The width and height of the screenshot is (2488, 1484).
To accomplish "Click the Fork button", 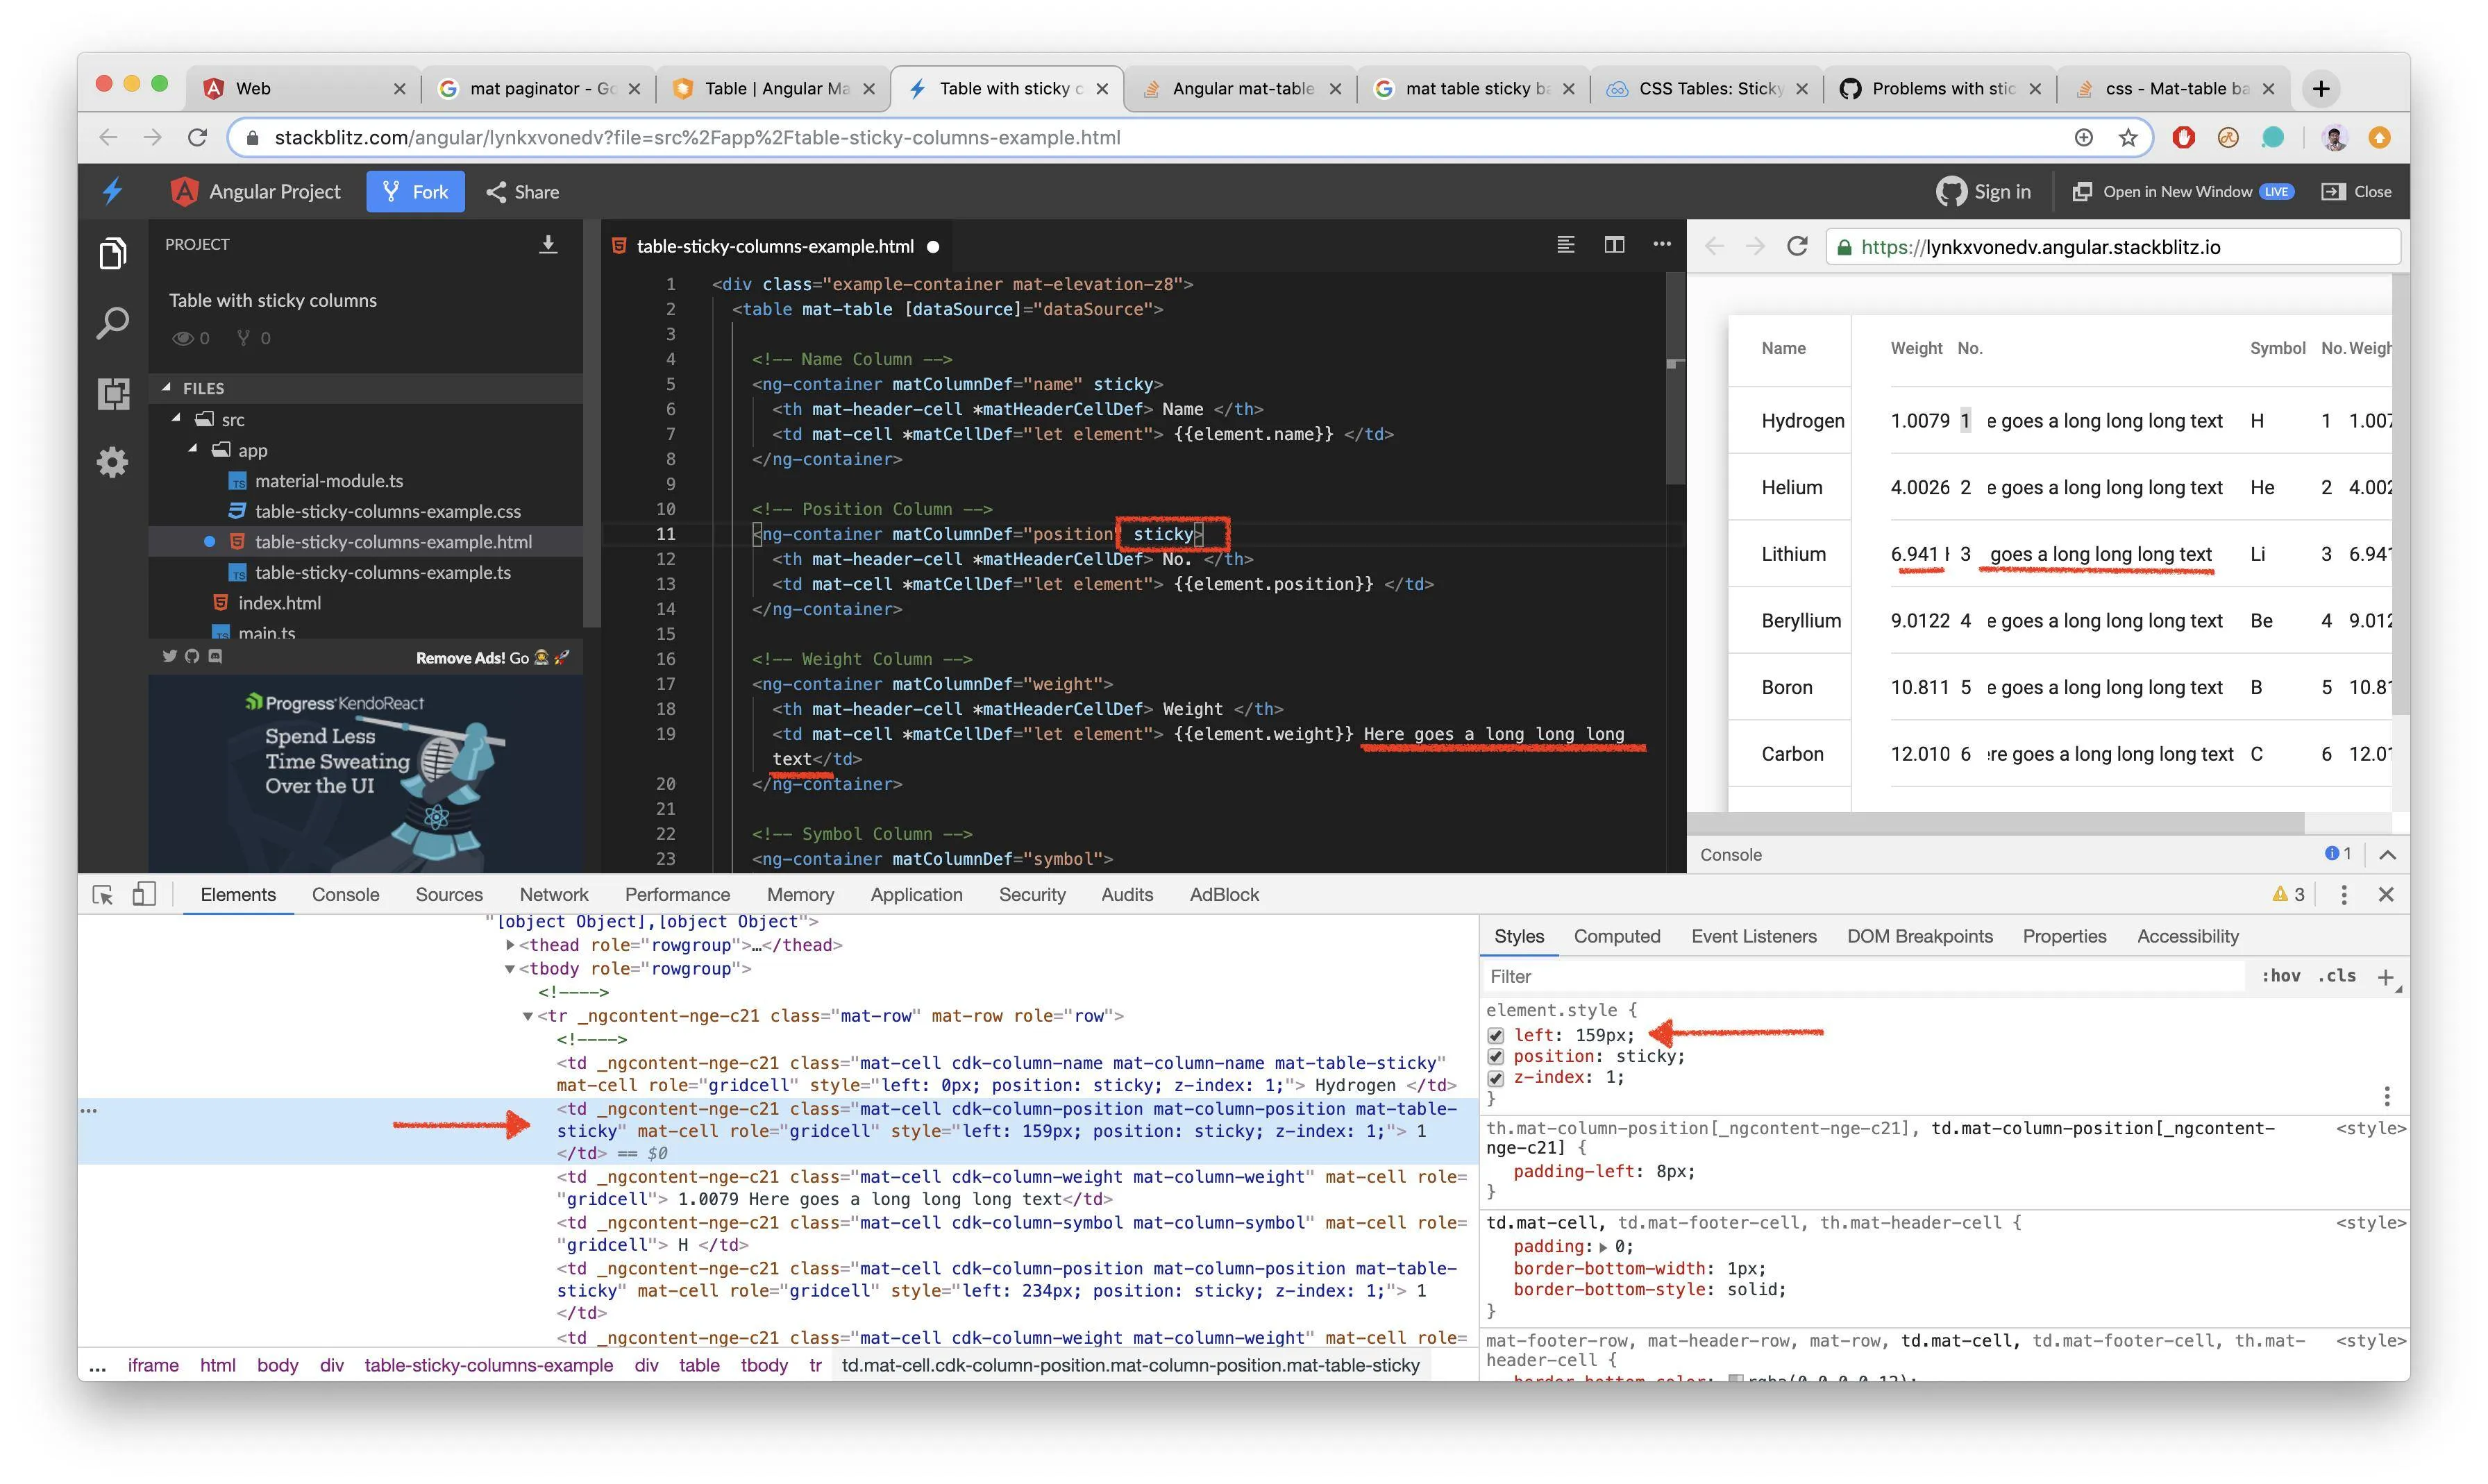I will click(x=415, y=192).
